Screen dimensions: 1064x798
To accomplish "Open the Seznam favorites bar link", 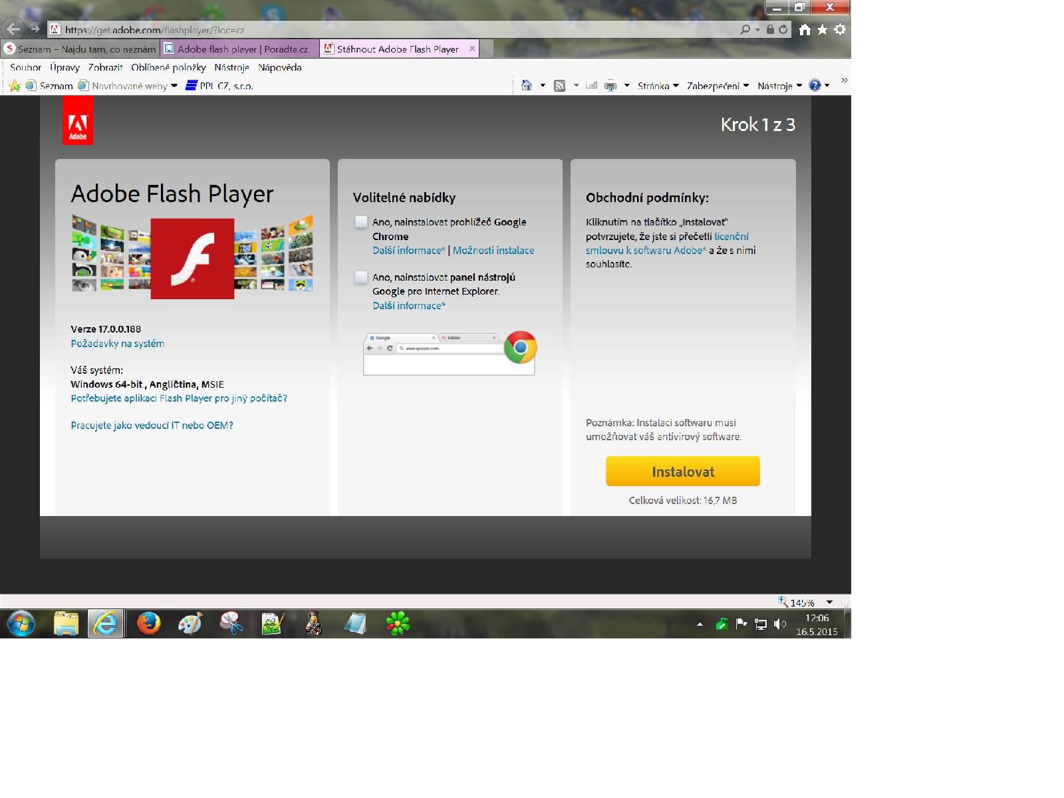I will point(49,86).
